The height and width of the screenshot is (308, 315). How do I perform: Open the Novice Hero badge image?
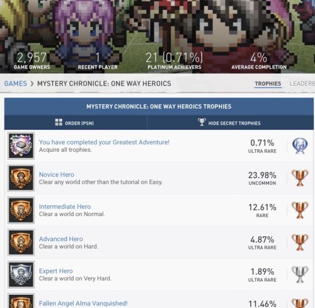[21, 178]
